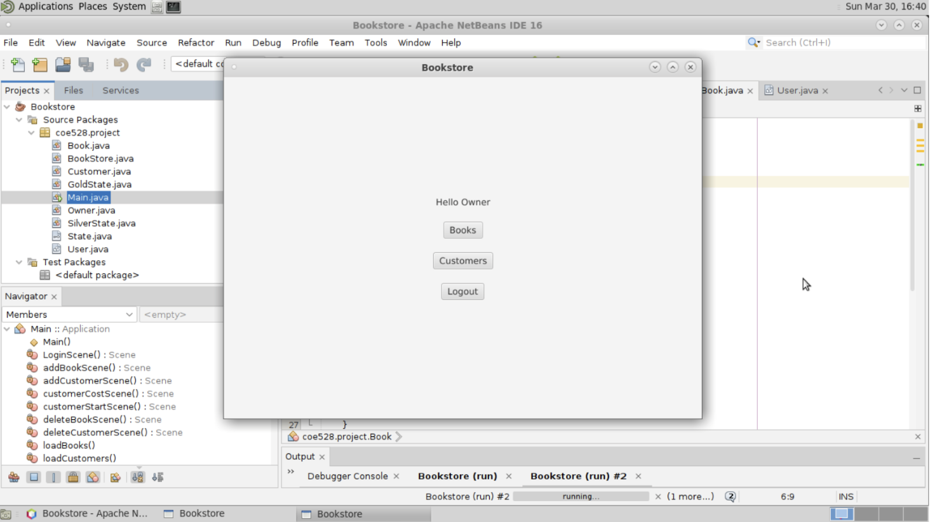Create a new file with New File icon
Screen dimensions: 930x522
click(18, 64)
